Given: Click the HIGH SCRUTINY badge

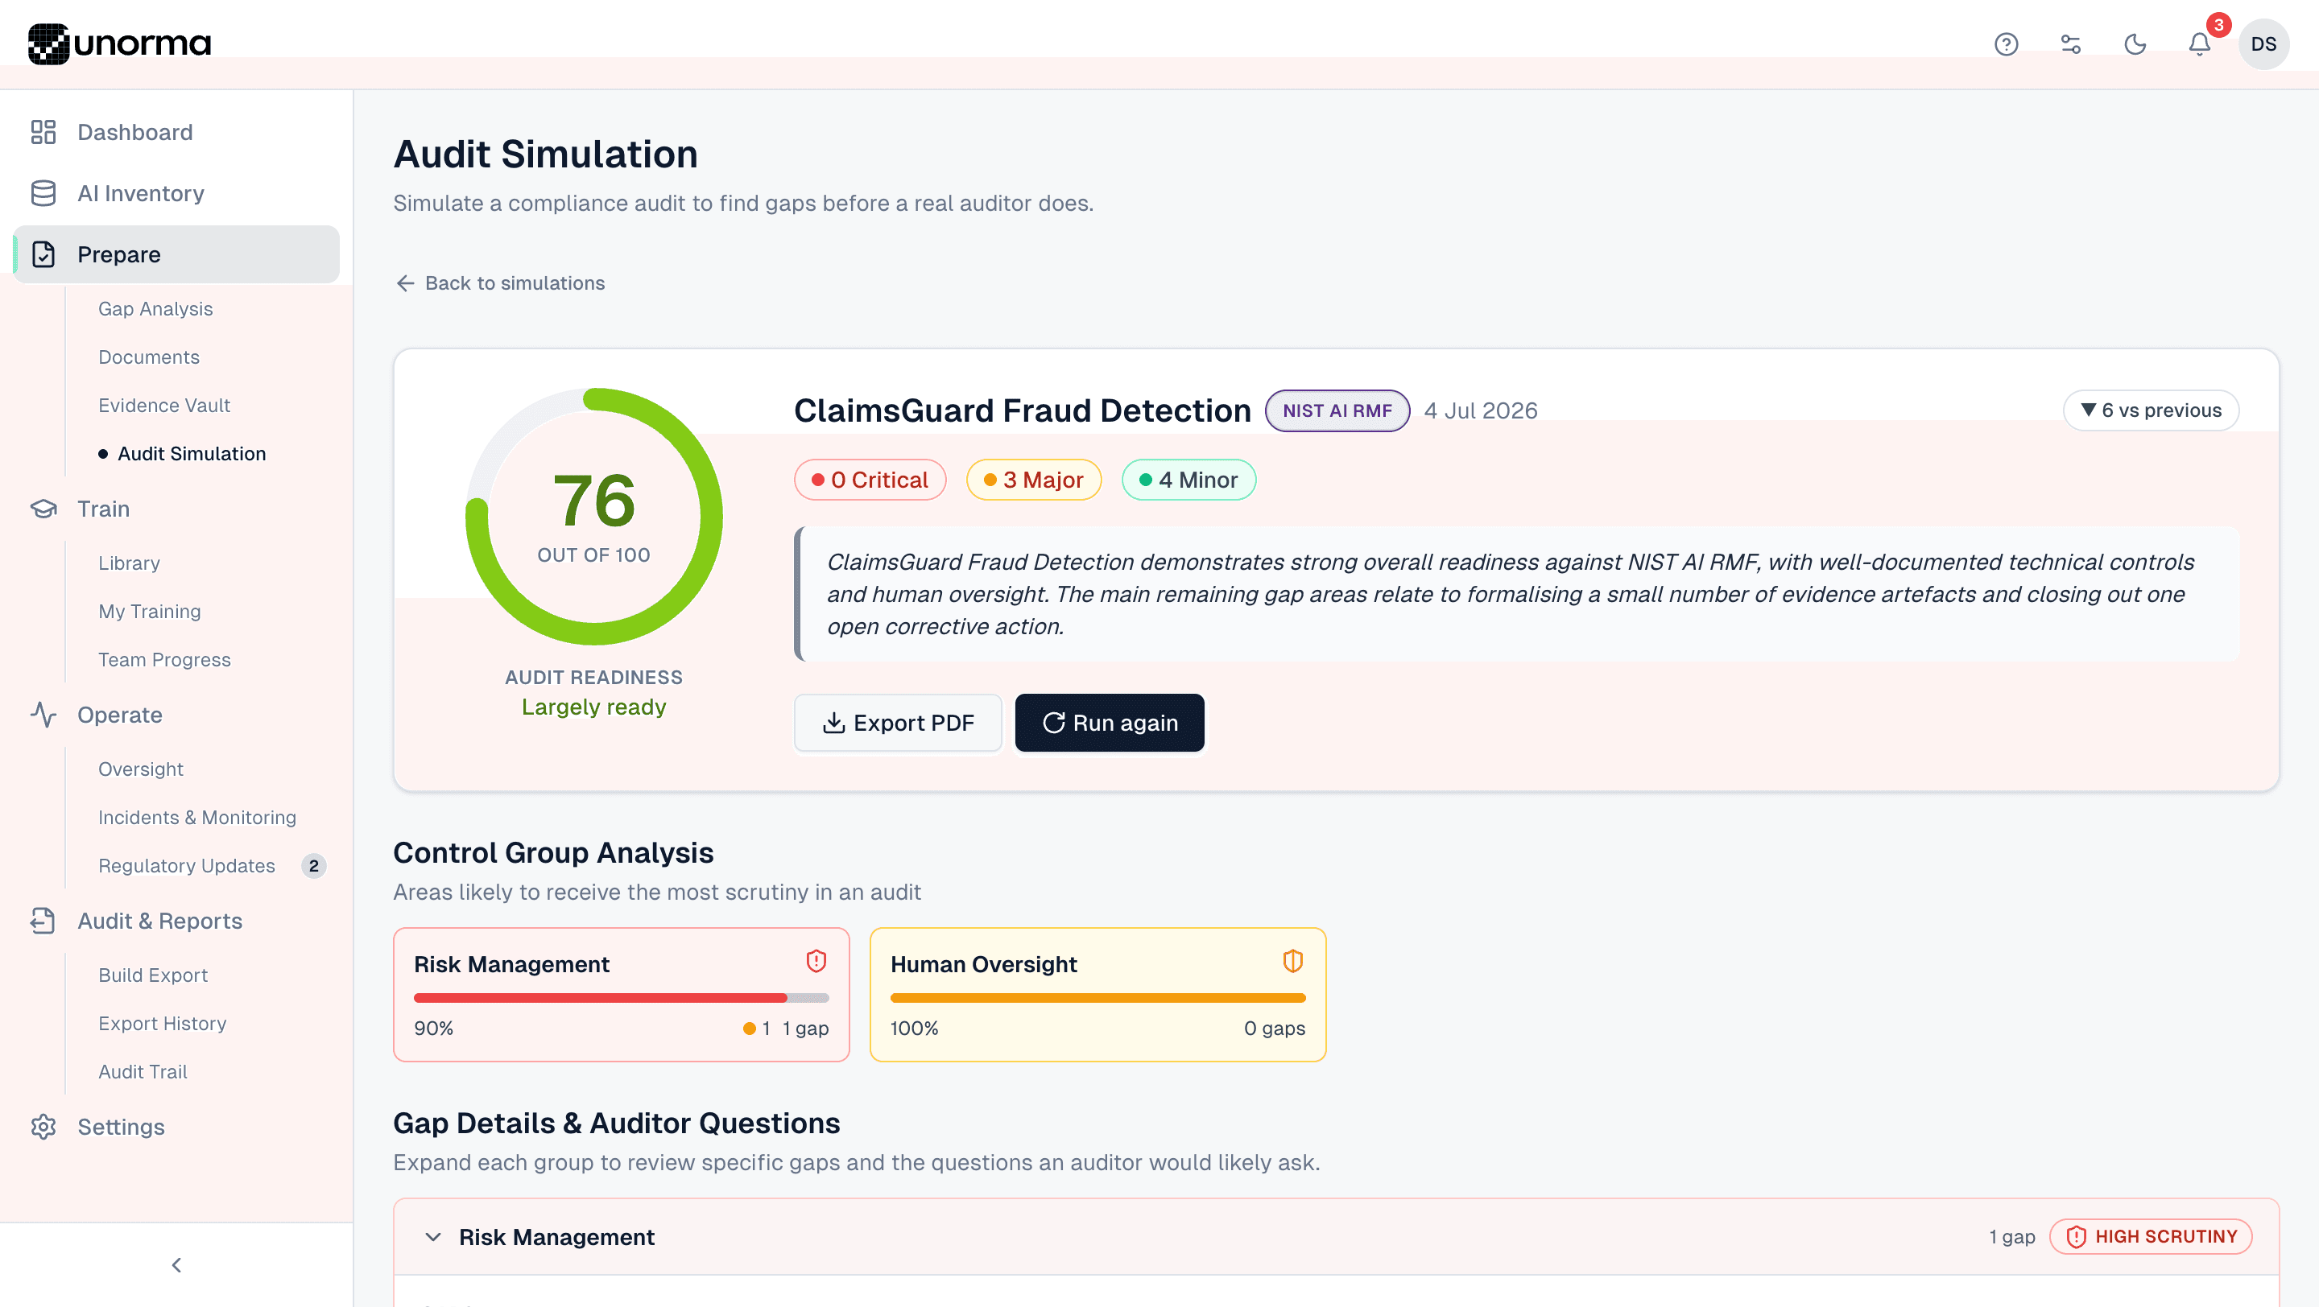Looking at the screenshot, I should pos(2151,1237).
